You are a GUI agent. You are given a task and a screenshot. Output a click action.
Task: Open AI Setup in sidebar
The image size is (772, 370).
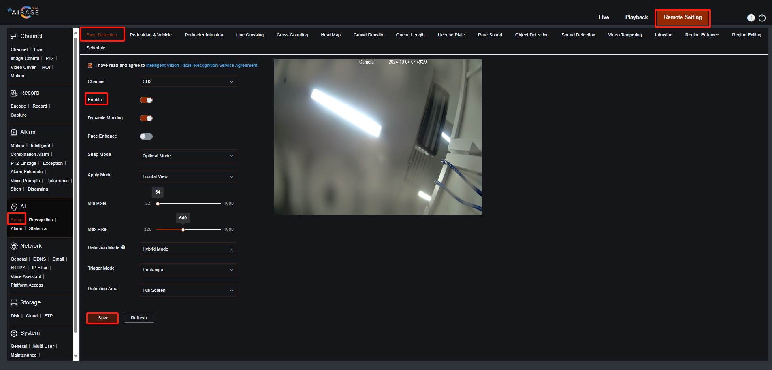(x=17, y=220)
